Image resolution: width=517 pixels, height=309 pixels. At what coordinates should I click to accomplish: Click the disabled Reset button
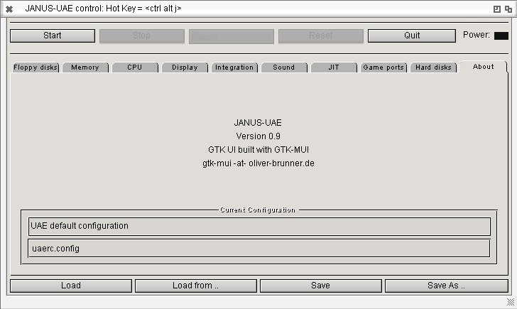point(321,36)
